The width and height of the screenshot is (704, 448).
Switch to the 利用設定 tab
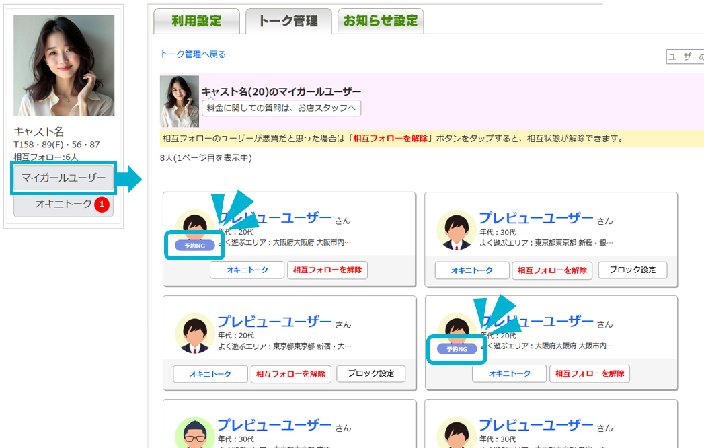tap(196, 21)
